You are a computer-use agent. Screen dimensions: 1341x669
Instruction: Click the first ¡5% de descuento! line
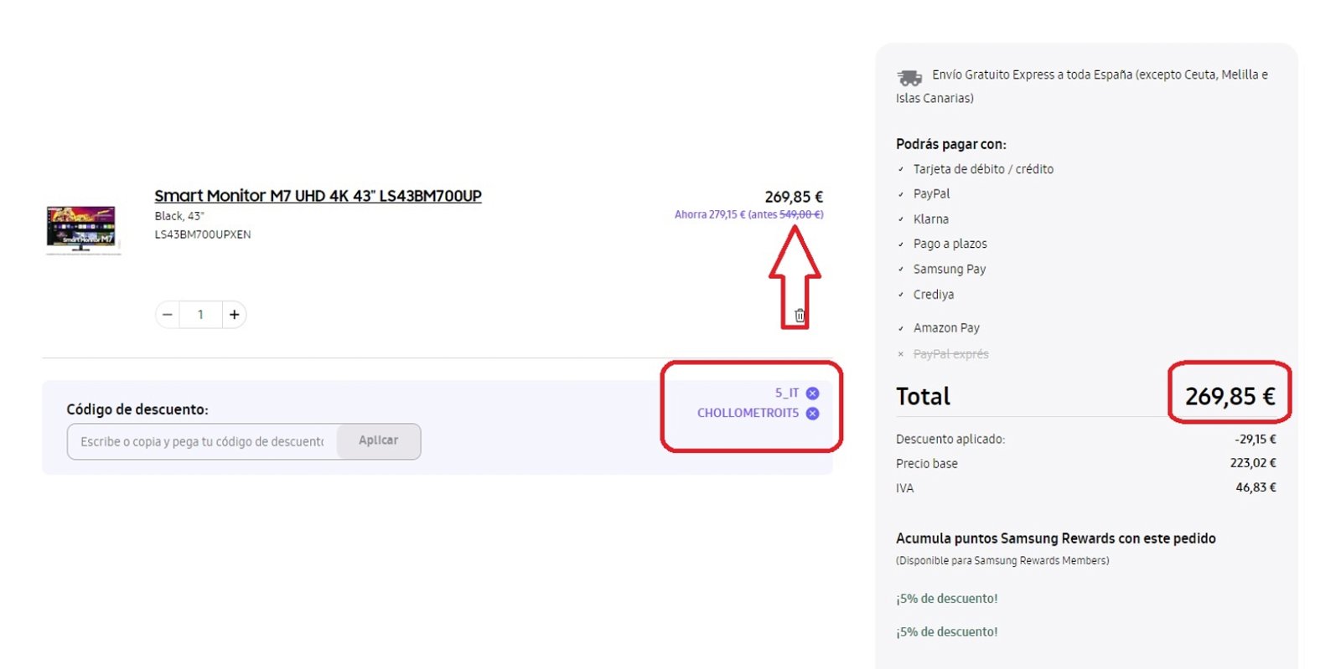coord(946,599)
